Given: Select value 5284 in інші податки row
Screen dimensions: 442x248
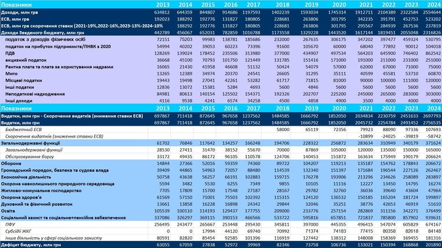Looking at the screenshot, I should [x=232, y=87].
